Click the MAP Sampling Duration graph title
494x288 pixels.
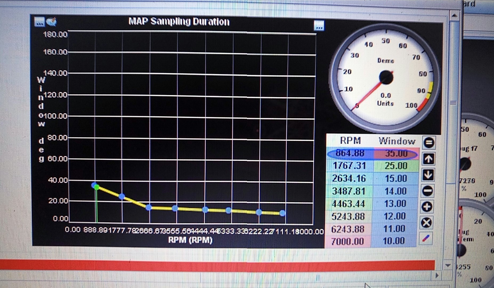[x=179, y=22]
